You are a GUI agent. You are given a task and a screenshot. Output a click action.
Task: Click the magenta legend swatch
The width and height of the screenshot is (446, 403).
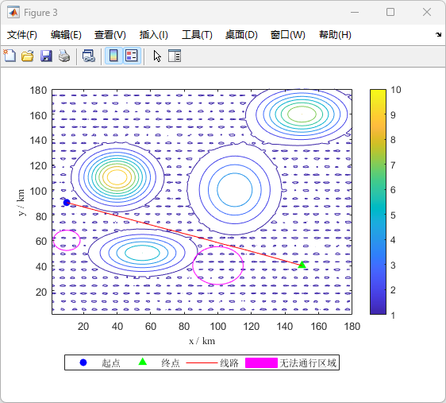click(x=261, y=362)
